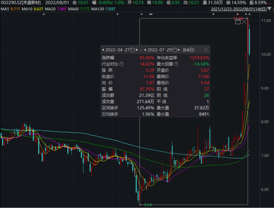The width and height of the screenshot is (274, 208).
Task: Click the start date field 2022-04-27
Action: [x=117, y=50]
